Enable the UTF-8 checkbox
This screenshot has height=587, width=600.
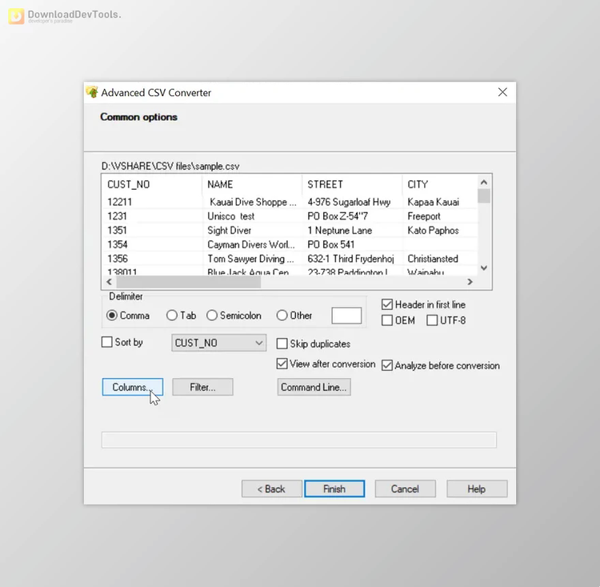click(446, 320)
